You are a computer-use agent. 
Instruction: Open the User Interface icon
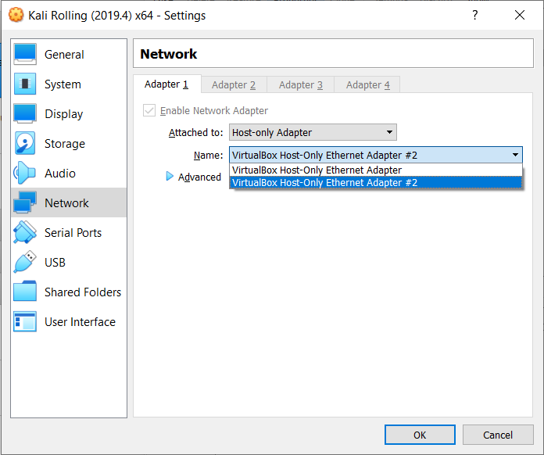(25, 321)
